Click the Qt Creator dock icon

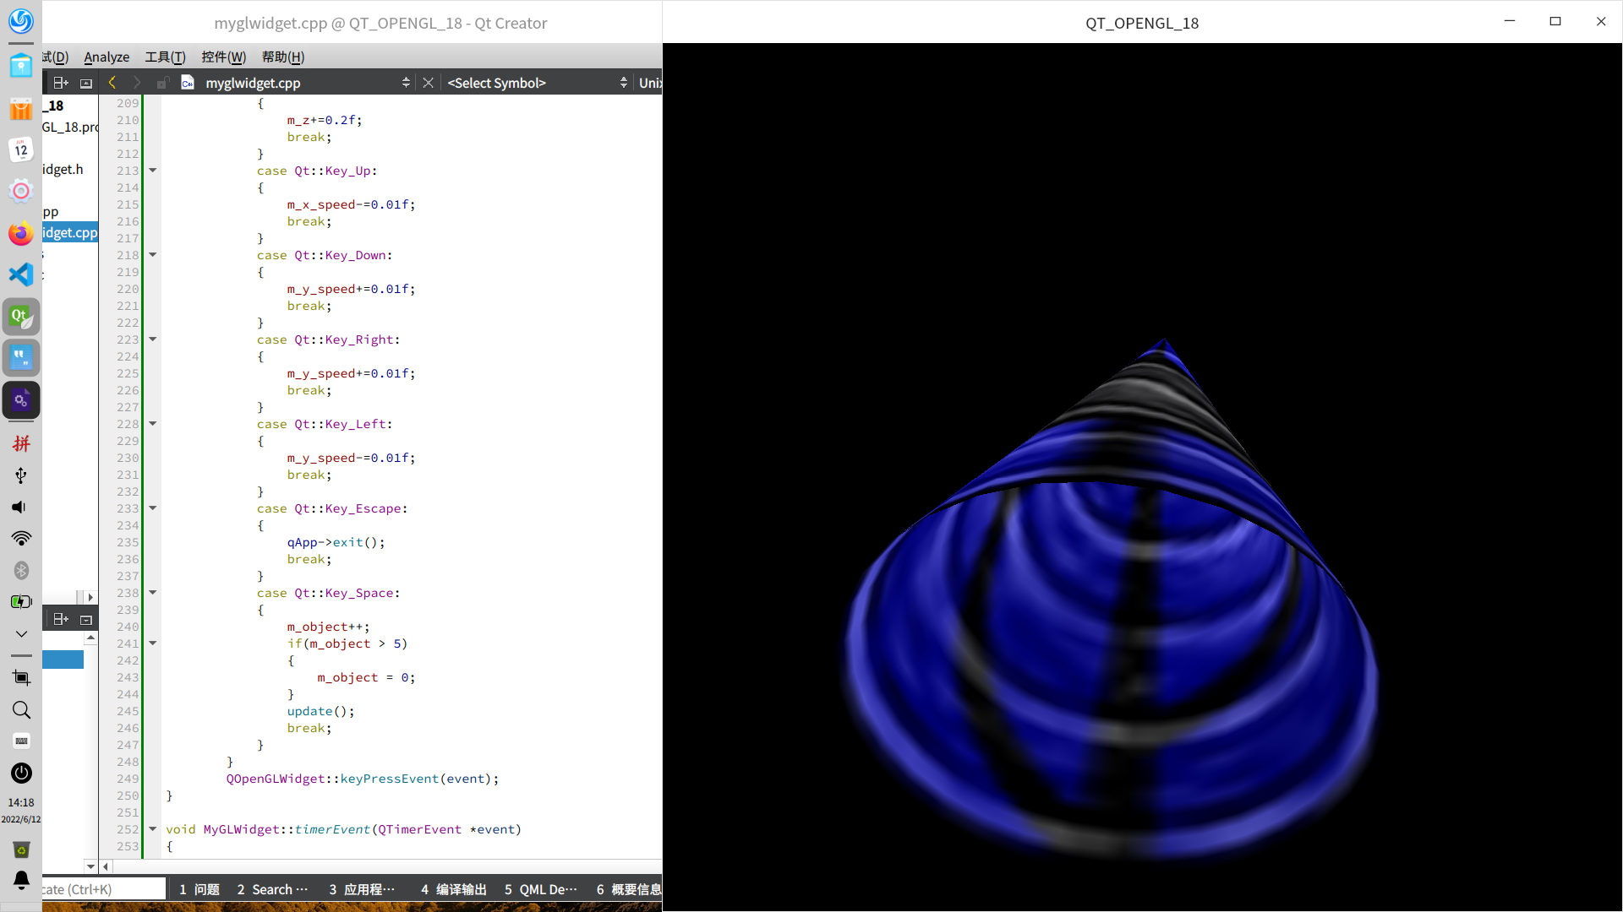[21, 317]
